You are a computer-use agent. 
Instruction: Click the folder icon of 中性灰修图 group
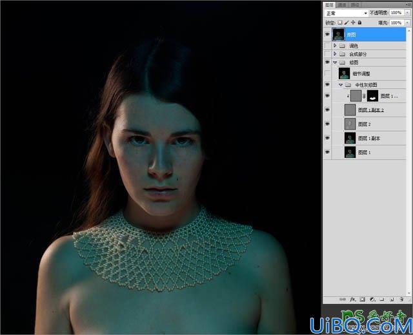[348, 85]
